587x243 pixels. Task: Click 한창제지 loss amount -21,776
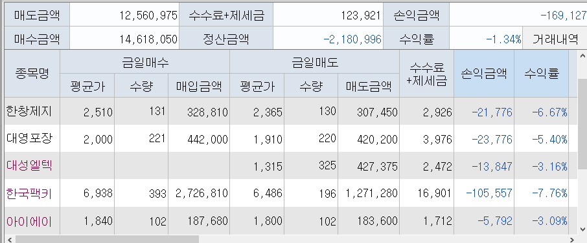point(492,112)
